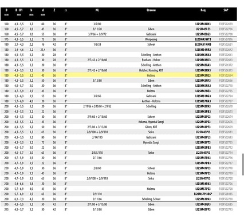Click the Станки column header
244x219 pixels.
pyautogui.click(x=151, y=10)
